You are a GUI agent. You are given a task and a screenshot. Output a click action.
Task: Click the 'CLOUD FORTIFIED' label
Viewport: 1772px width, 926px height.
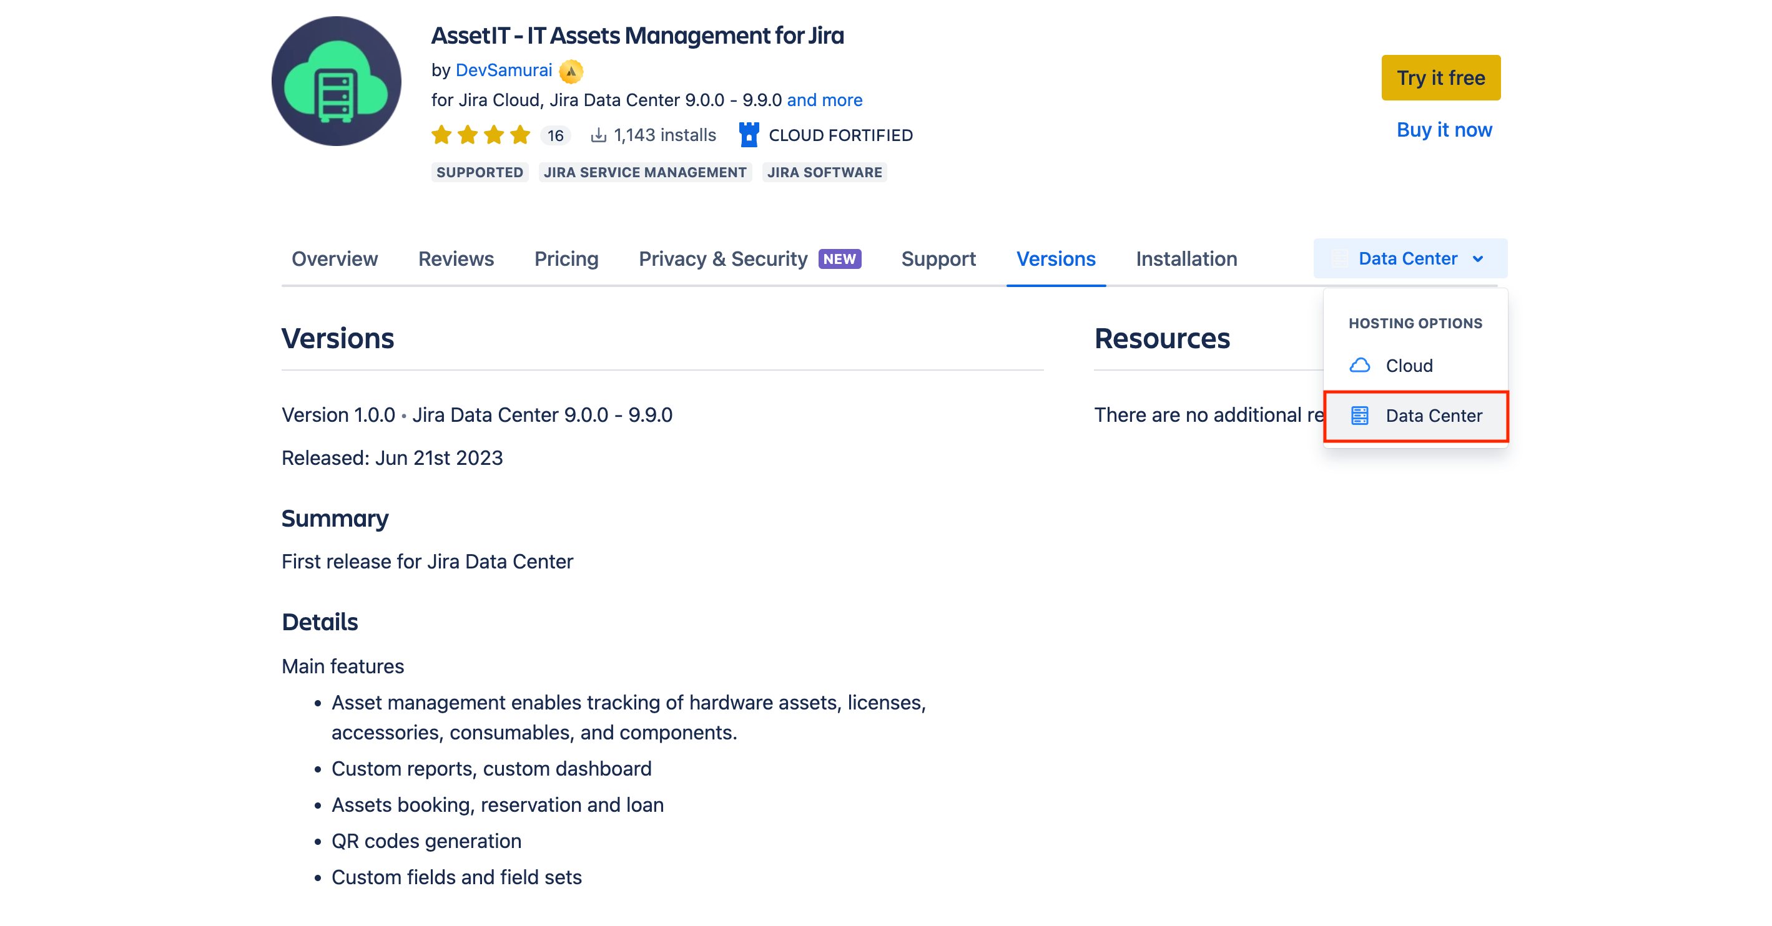pos(840,135)
